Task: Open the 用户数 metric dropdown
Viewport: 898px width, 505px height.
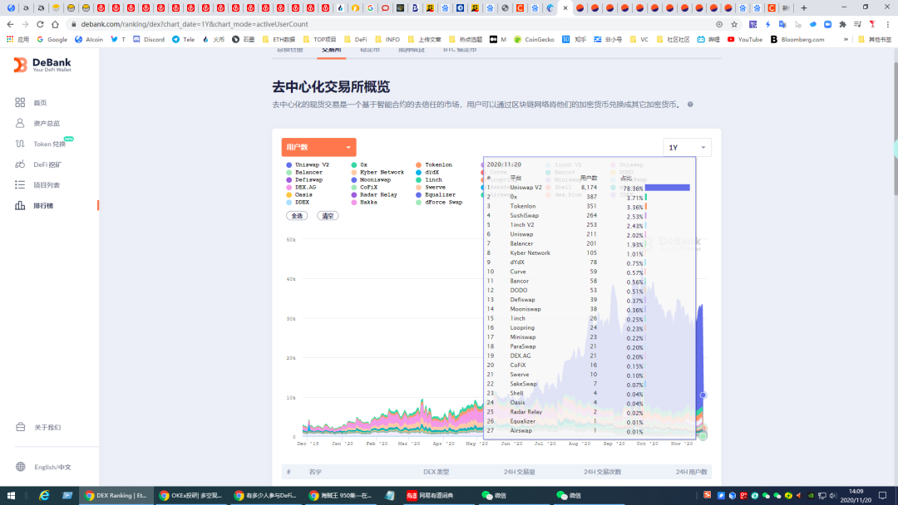Action: click(318, 147)
